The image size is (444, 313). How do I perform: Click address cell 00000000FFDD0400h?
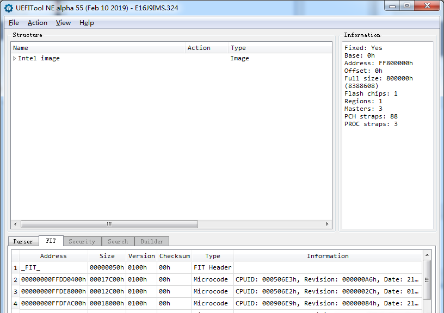click(x=53, y=279)
